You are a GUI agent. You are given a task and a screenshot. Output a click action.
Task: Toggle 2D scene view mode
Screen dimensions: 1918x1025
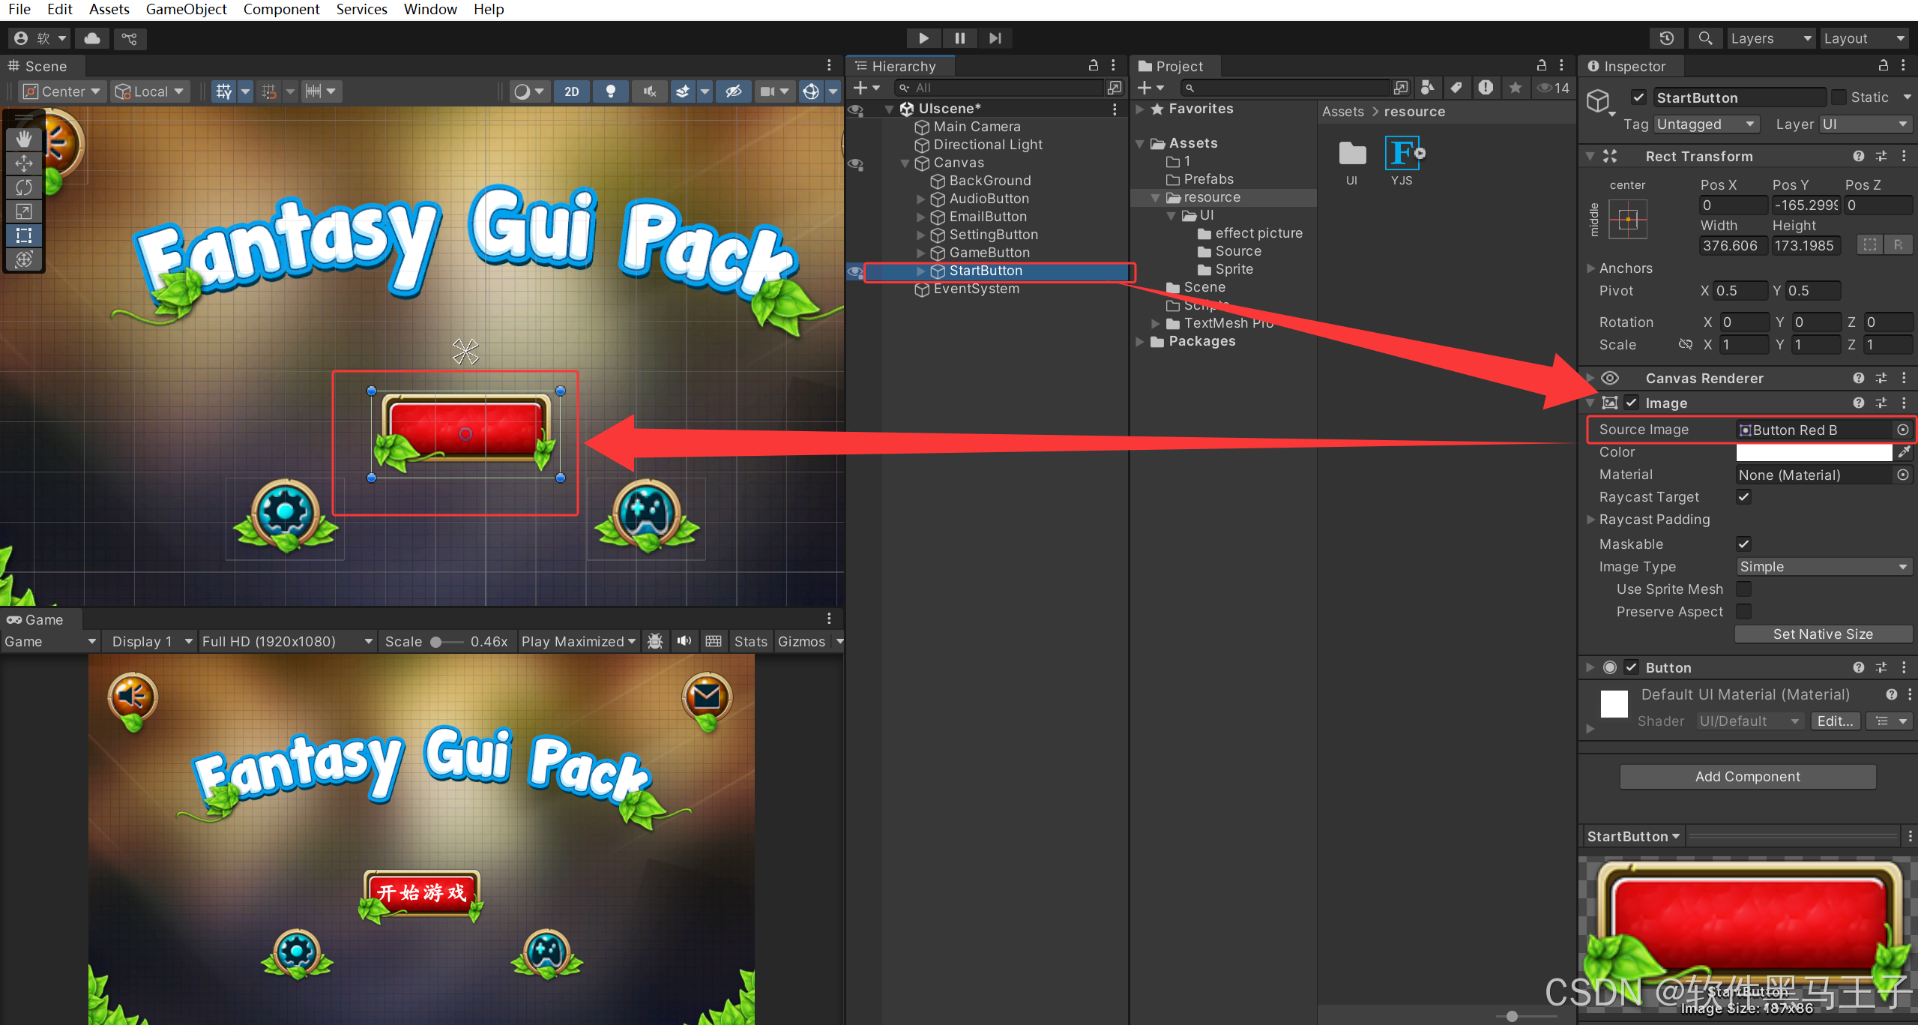(x=571, y=91)
